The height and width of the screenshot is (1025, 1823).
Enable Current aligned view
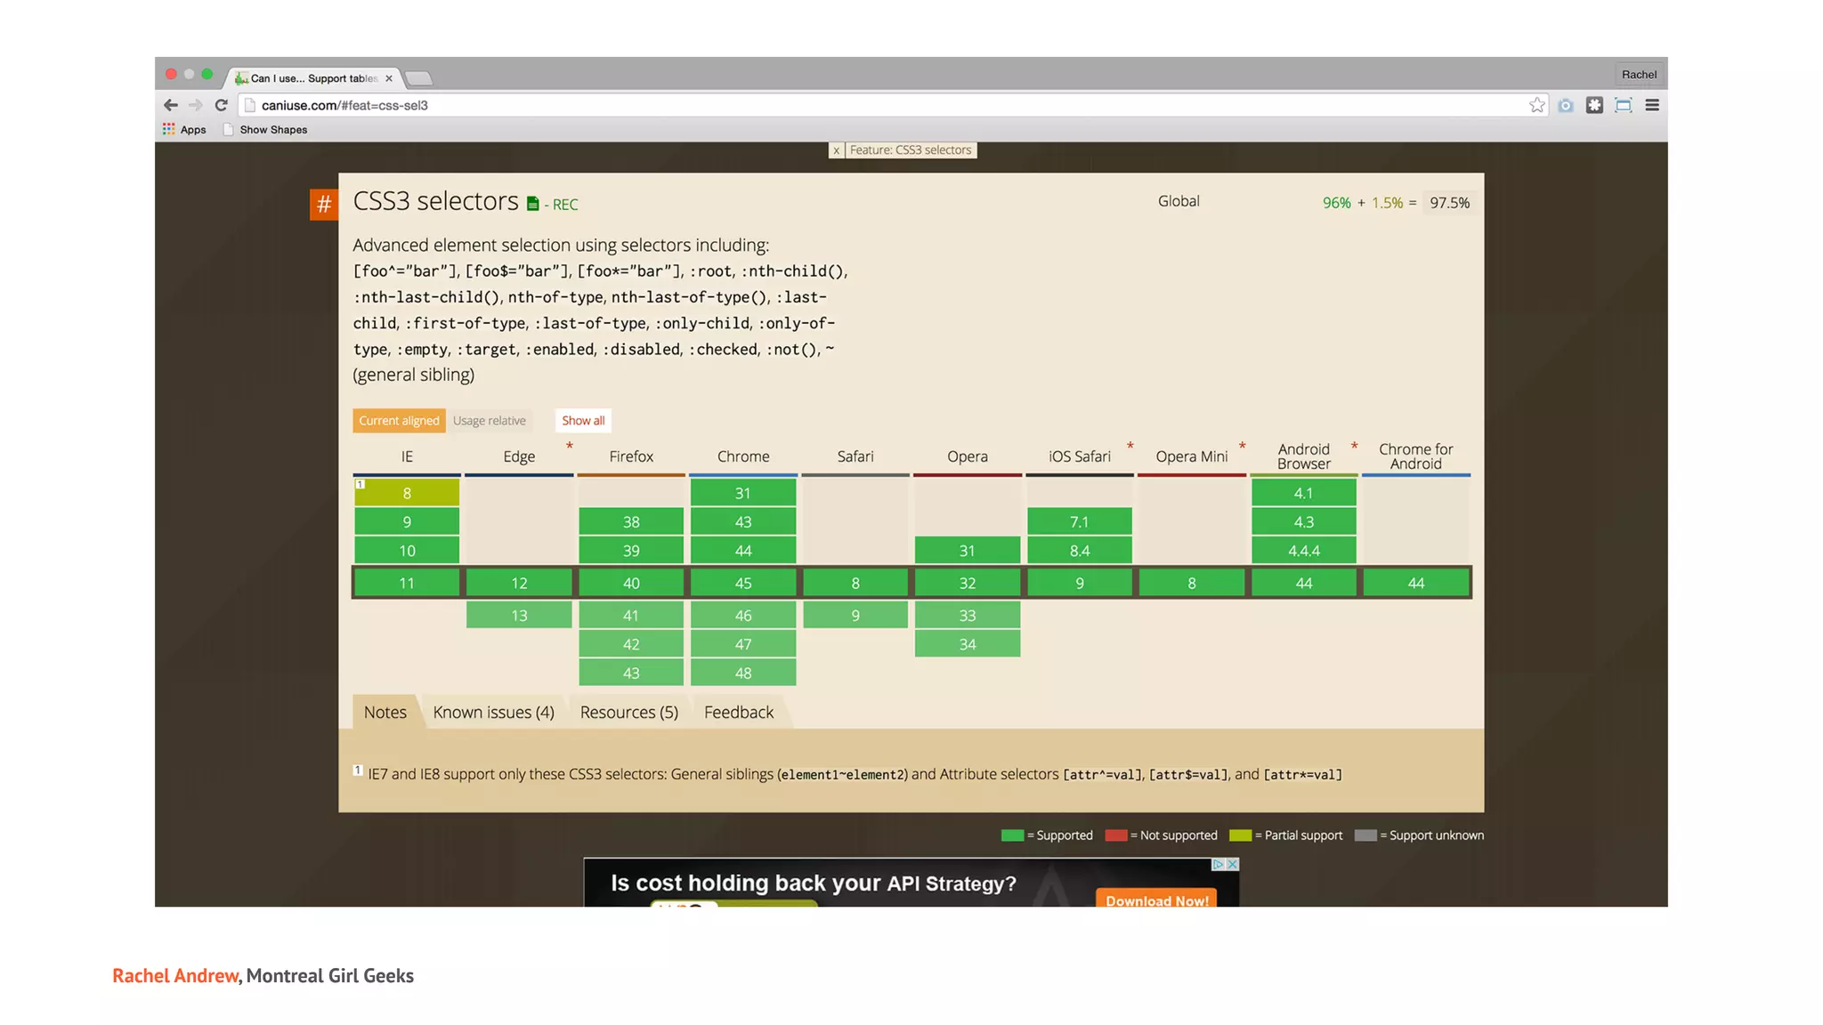click(399, 421)
